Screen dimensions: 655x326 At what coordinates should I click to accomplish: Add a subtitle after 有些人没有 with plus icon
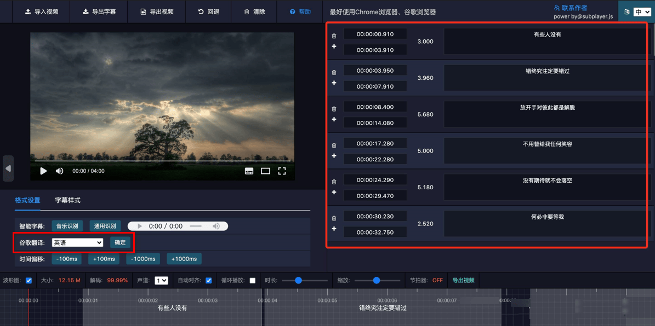tap(334, 46)
